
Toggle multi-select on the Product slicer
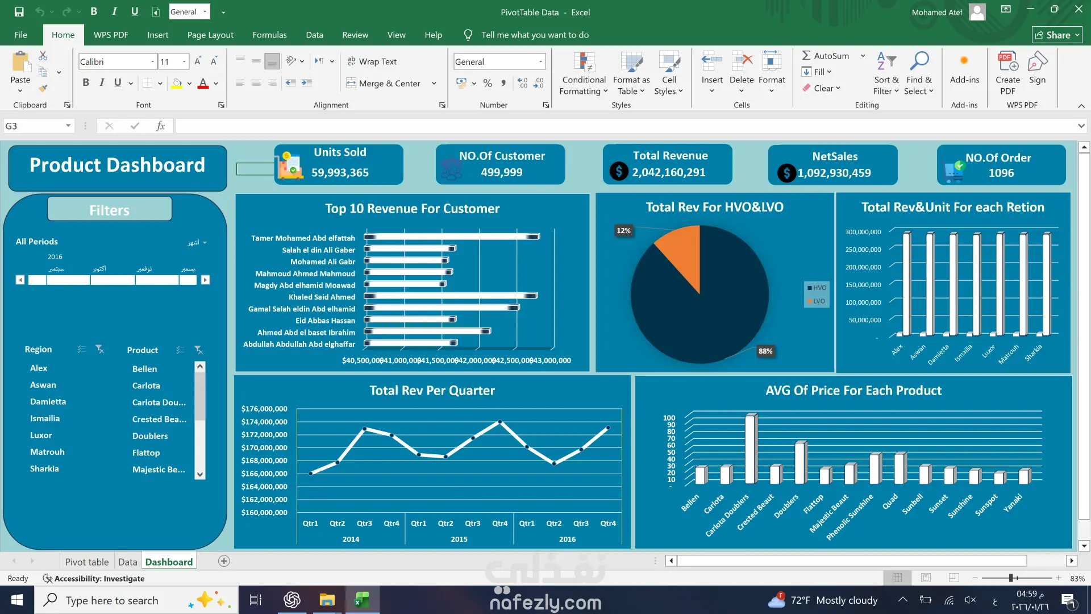pyautogui.click(x=180, y=350)
